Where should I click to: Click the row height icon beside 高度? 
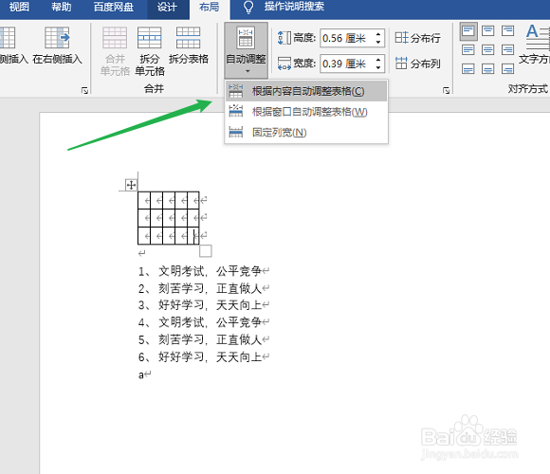tap(284, 38)
